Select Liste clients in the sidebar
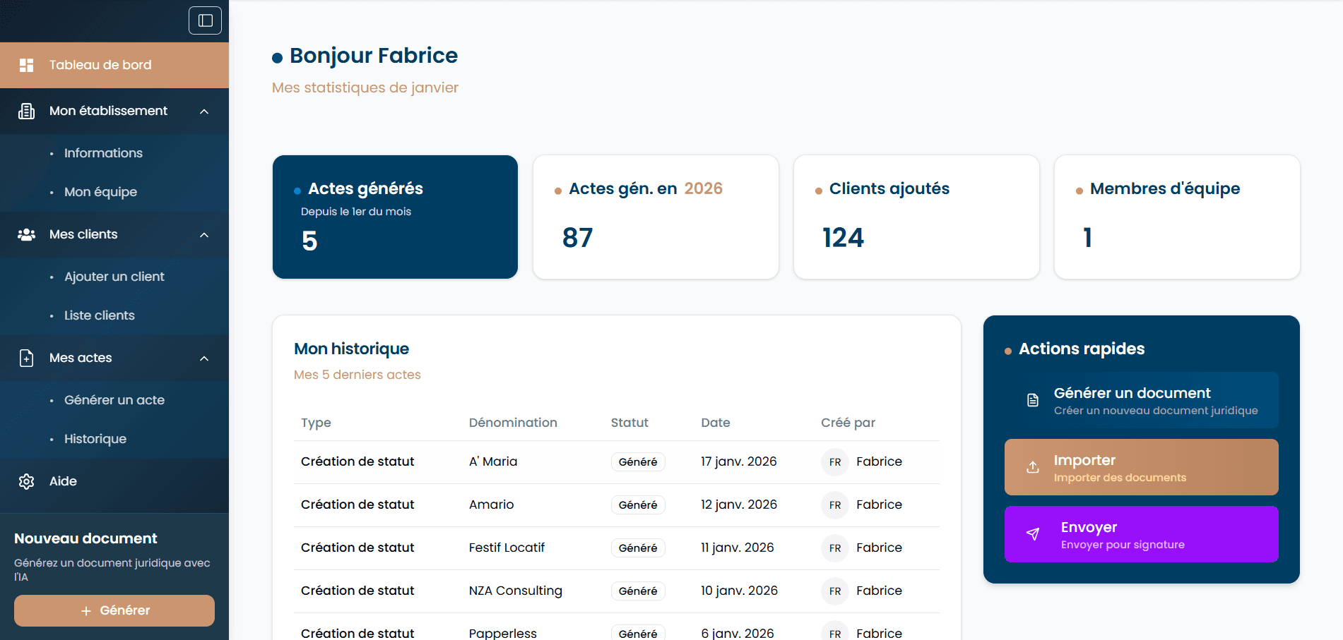1343x640 pixels. tap(99, 315)
